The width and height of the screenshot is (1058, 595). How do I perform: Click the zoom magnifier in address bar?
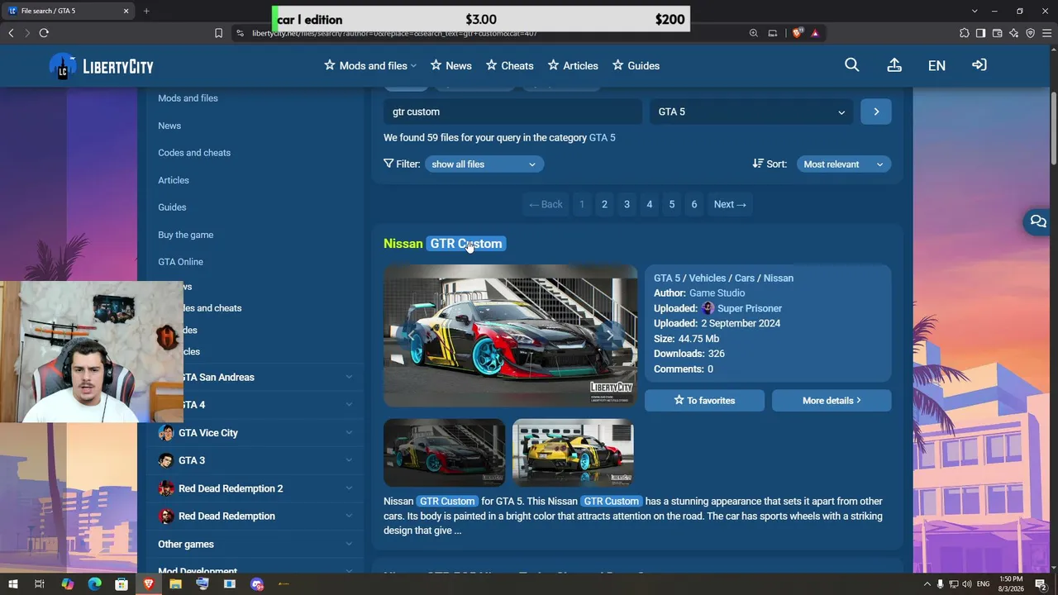(753, 33)
